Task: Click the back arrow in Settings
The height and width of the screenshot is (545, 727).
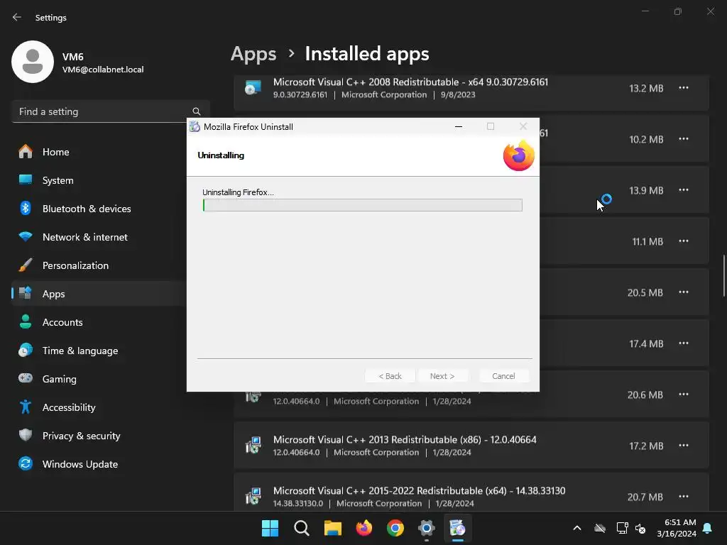Action: 17,17
